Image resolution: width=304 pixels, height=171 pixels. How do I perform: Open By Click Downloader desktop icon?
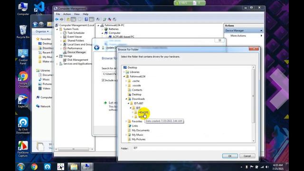coord(23,125)
